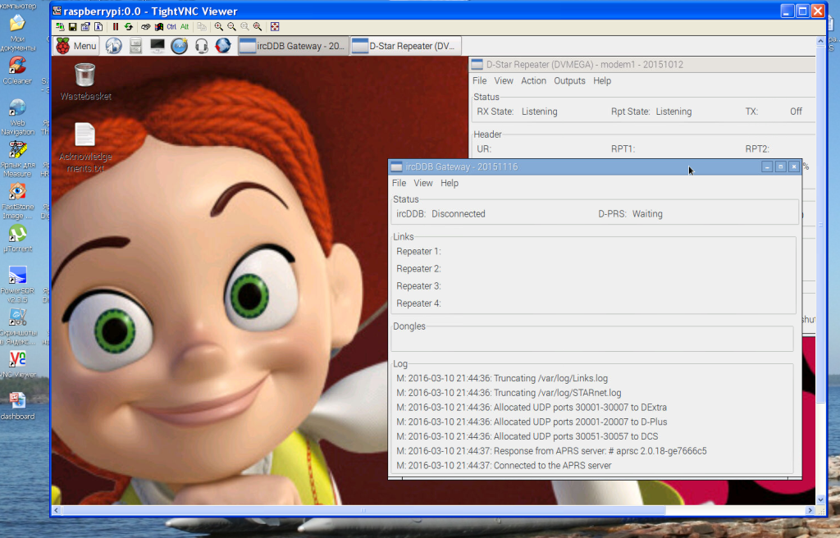840x538 pixels.
Task: Switch to the D-Star Repeater taskbar button
Action: click(406, 46)
